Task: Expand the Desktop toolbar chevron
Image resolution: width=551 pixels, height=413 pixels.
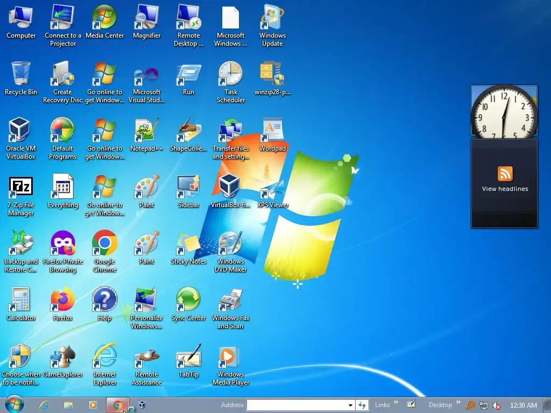Action: point(458,402)
